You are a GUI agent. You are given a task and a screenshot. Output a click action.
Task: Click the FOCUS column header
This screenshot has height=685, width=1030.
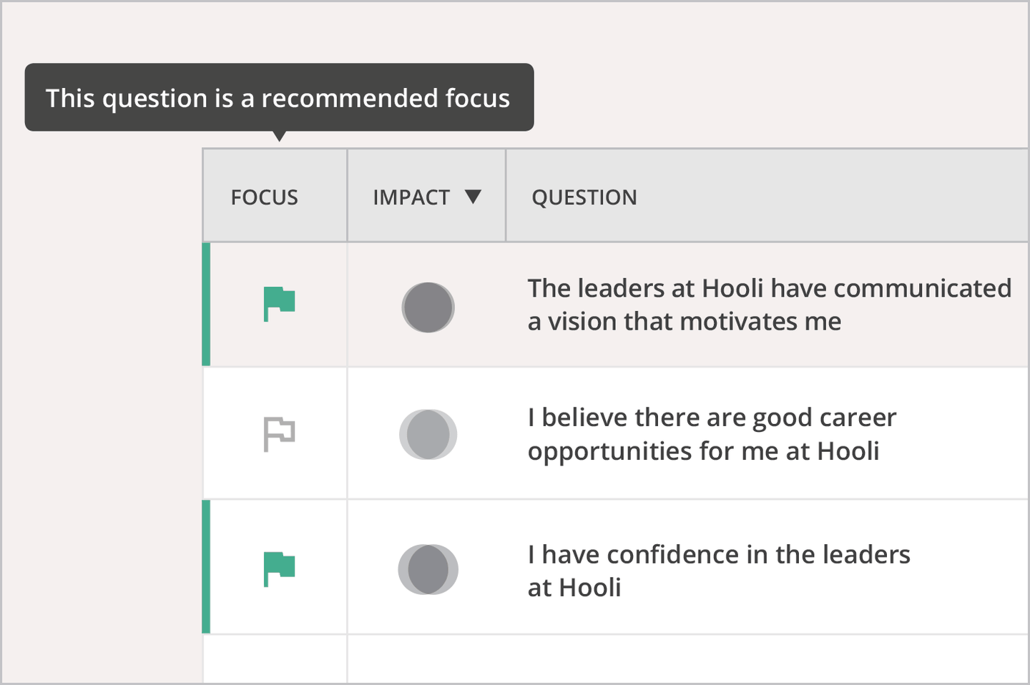264,197
